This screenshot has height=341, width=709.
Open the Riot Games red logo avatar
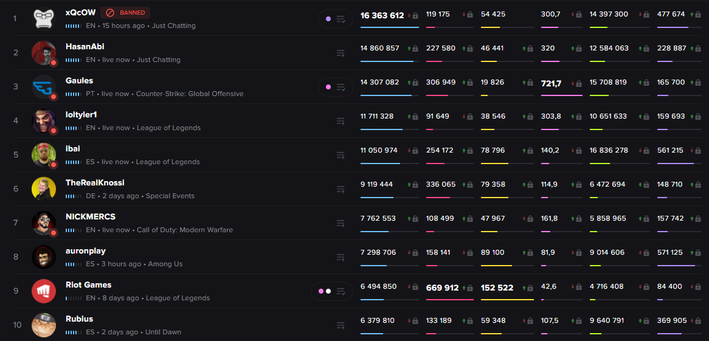pyautogui.click(x=44, y=291)
